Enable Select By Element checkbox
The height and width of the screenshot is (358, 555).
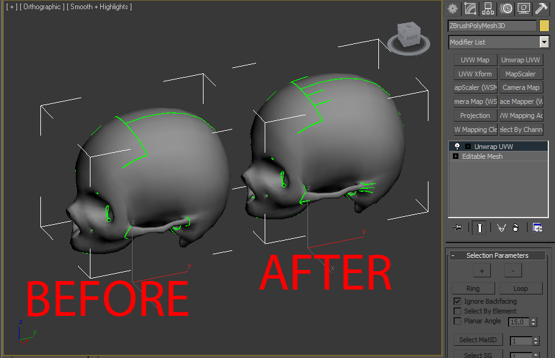tap(458, 311)
